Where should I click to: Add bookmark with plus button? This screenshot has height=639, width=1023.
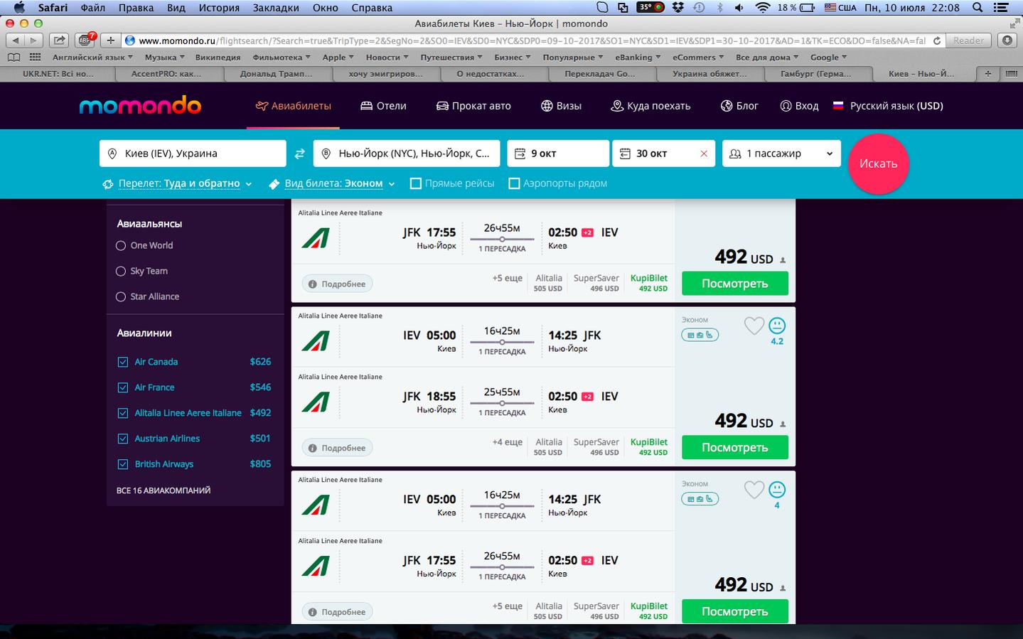[x=110, y=41]
